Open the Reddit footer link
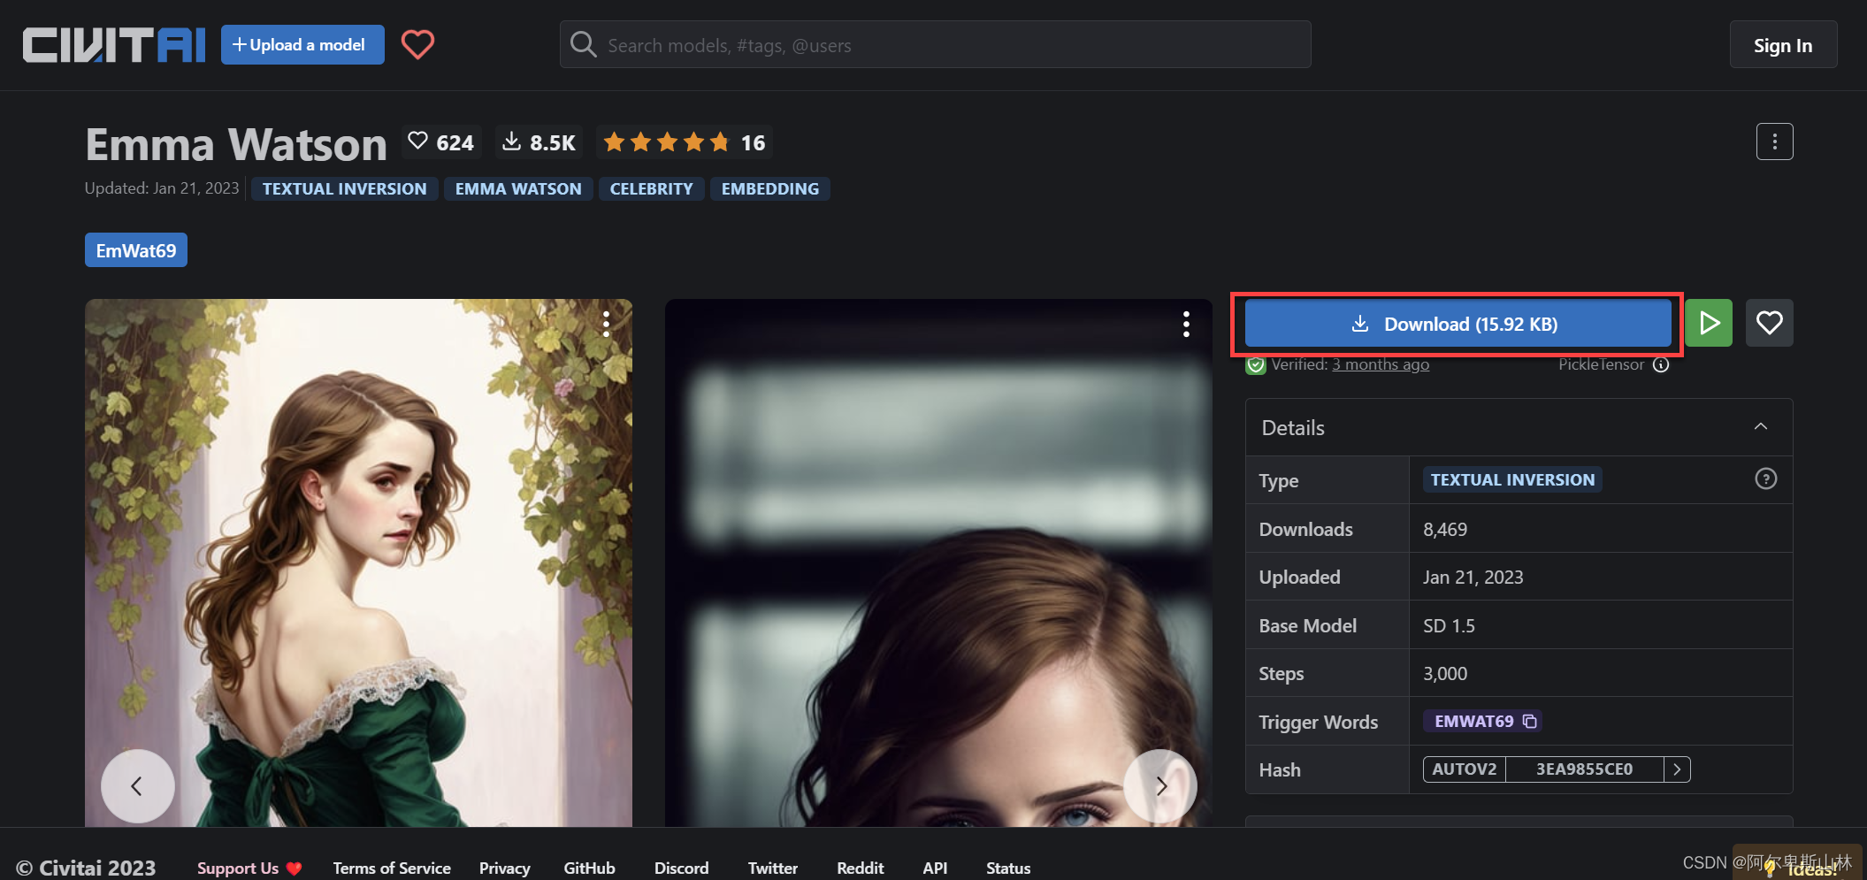 [x=861, y=869]
